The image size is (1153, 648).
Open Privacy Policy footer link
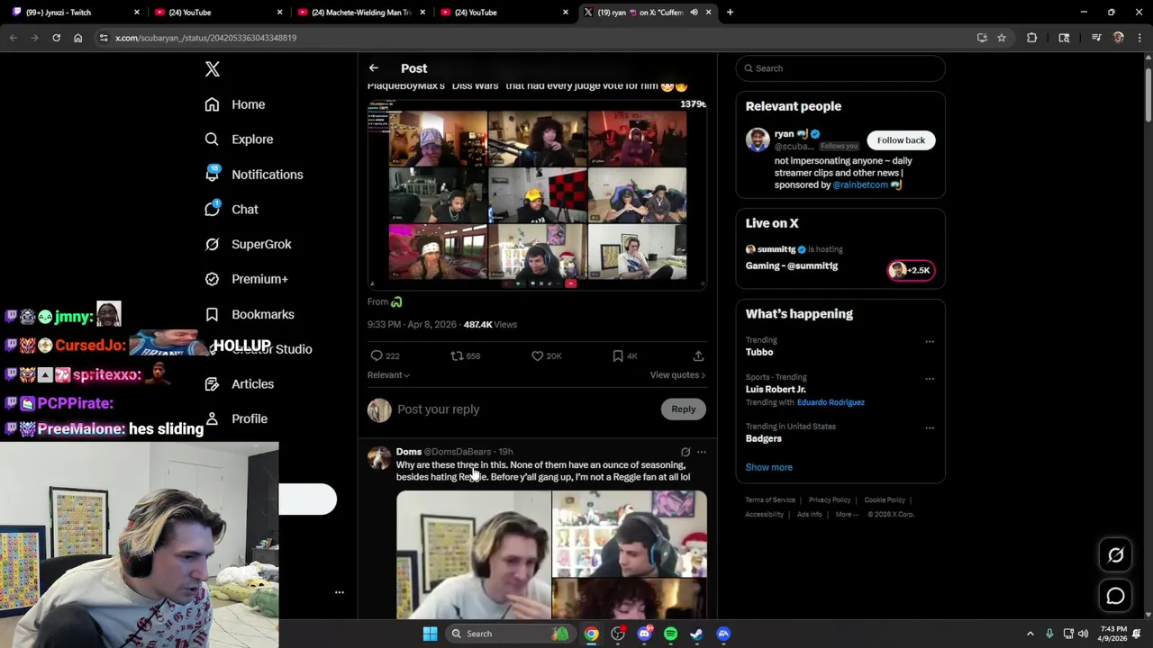830,500
